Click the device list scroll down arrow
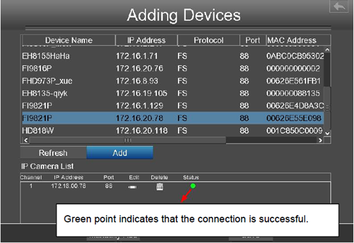This screenshot has width=354, height=243. tap(327, 133)
